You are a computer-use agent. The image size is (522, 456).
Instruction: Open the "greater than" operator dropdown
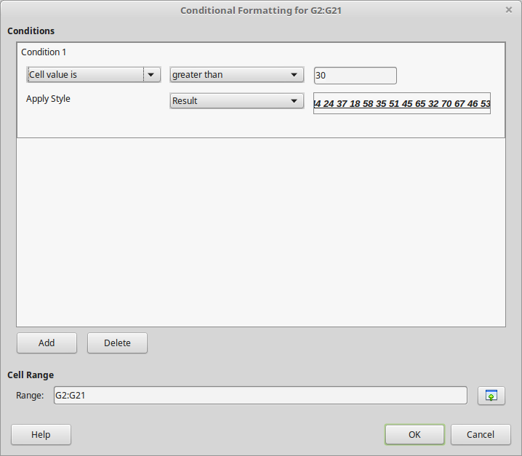236,75
